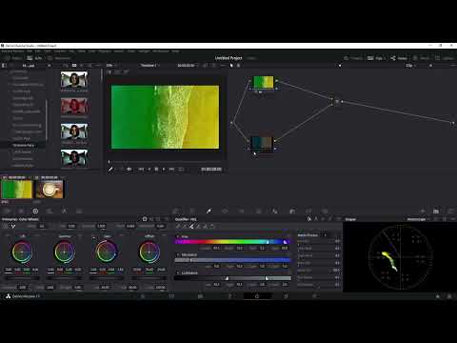
Task: Open the viewer zoom percentage dropdown
Action: pos(110,66)
